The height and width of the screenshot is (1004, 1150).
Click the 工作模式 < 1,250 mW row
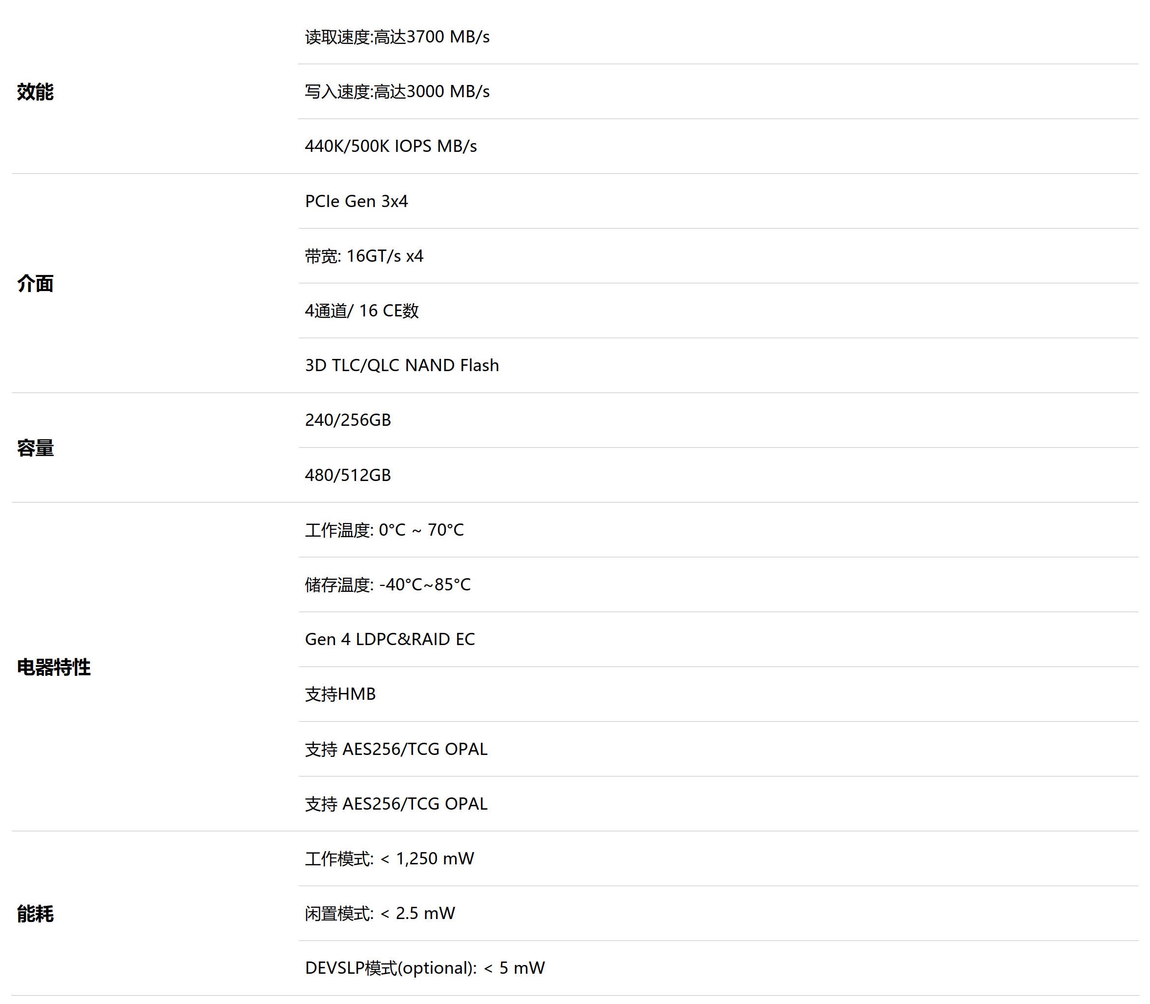point(389,859)
